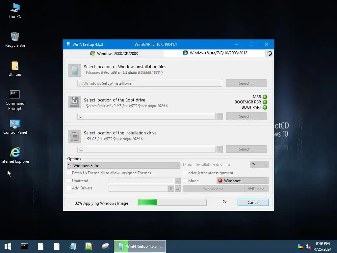The height and width of the screenshot is (253, 337).
Task: Click WinNTSetup title bar app icon
Action: point(68,44)
